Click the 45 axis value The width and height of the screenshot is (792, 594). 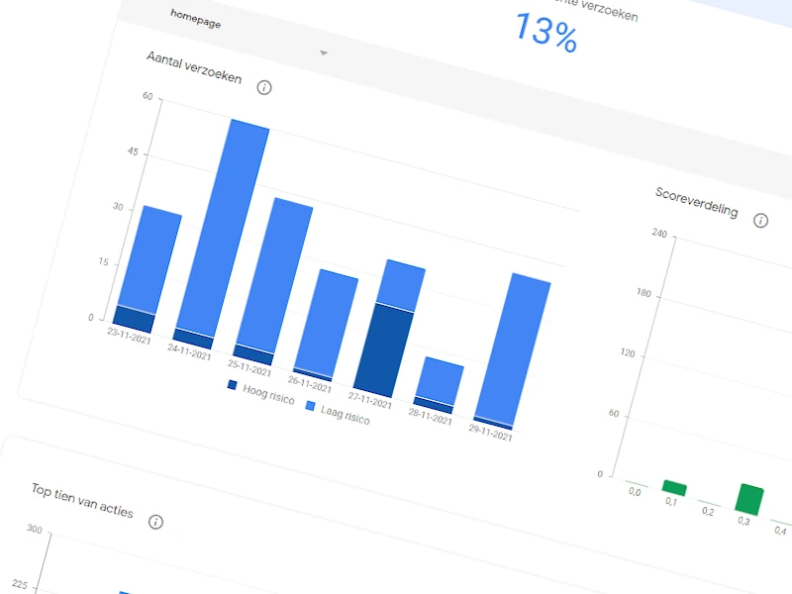(133, 151)
